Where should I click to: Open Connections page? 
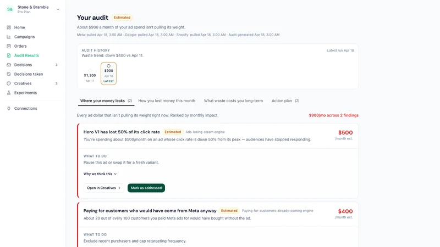[25, 108]
